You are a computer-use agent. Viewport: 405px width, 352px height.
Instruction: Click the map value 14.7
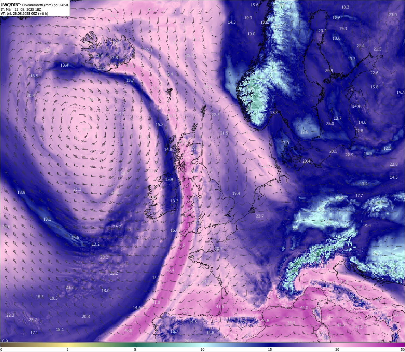point(400,92)
